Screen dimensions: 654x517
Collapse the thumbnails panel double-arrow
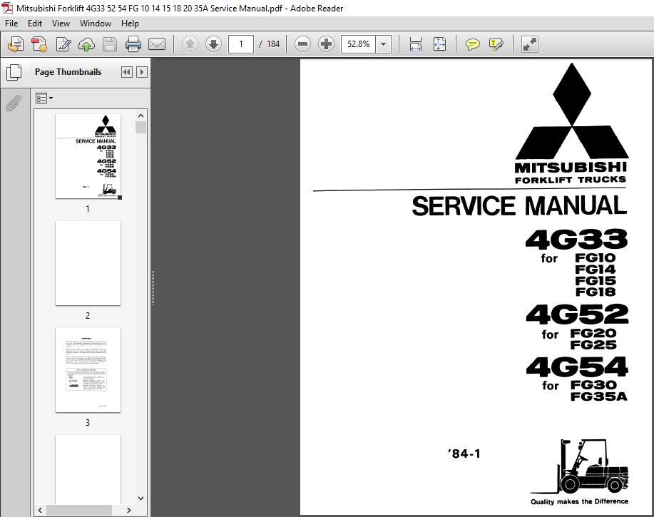tap(127, 72)
